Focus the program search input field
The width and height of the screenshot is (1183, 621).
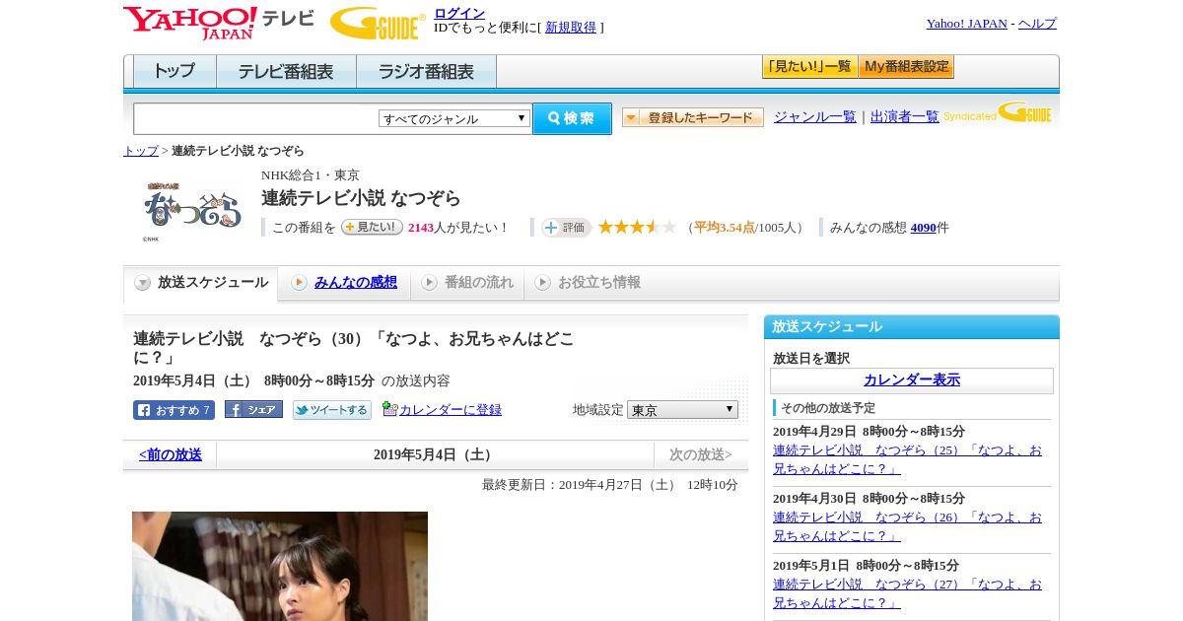coord(255,119)
